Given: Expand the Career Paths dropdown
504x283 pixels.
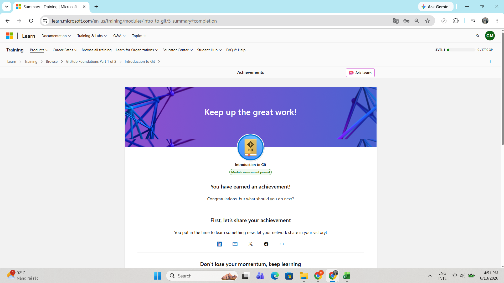Looking at the screenshot, I should 65,50.
